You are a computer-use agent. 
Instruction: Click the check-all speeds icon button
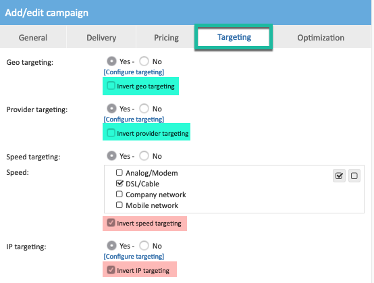[x=339, y=176]
